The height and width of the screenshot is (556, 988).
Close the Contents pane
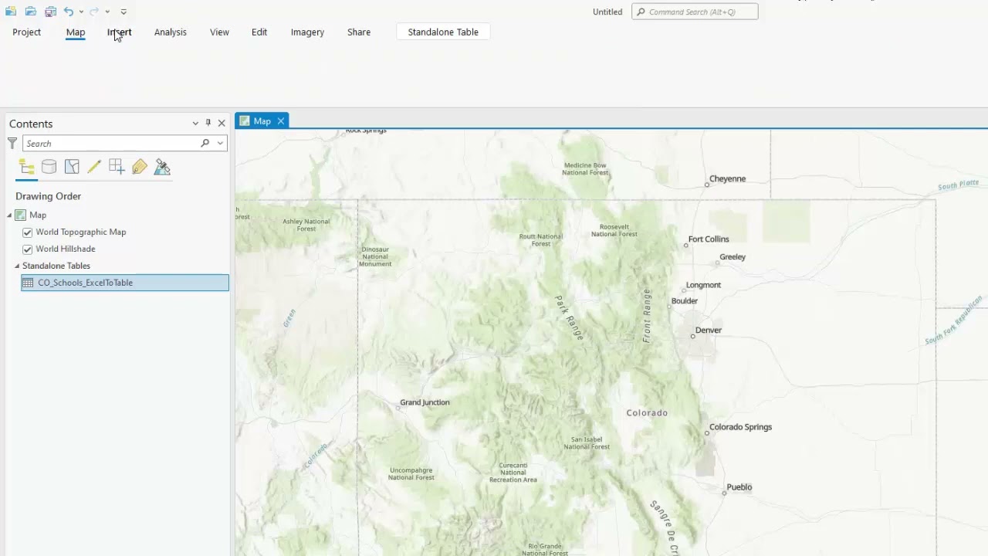222,124
